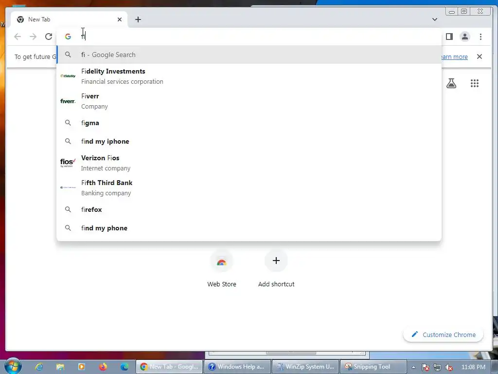Choose the 'fi - Google Search' suggestion
498x374 pixels.
pyautogui.click(x=249, y=55)
